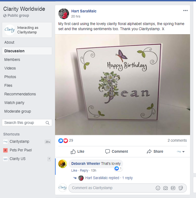Click the Share button
Image resolution: width=196 pixels, height=198 pixels.
coord(155,151)
